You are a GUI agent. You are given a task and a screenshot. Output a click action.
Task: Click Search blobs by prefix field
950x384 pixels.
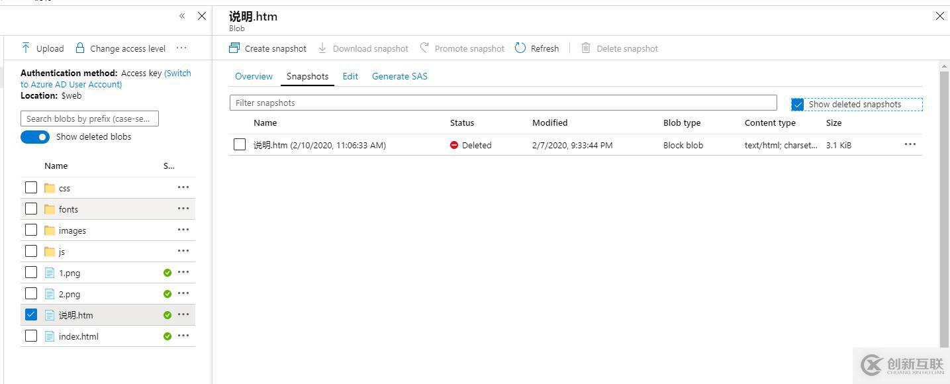point(89,119)
